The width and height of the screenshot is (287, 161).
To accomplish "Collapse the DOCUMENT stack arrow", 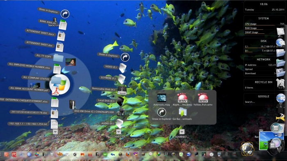I will pos(55,132).
